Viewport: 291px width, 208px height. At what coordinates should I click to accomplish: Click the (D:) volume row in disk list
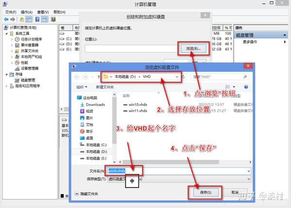coord(69,44)
